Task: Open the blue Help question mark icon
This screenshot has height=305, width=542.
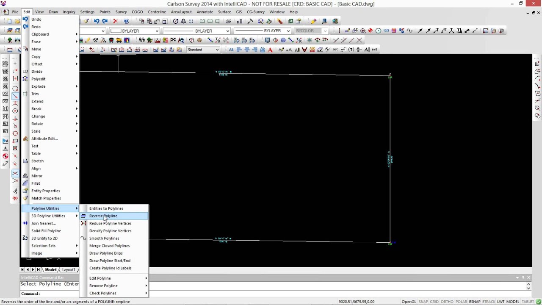Action: [x=126, y=21]
